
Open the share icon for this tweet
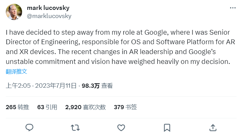point(213,128)
